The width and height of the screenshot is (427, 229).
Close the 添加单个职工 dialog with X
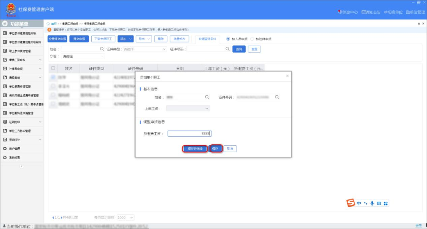[287, 76]
